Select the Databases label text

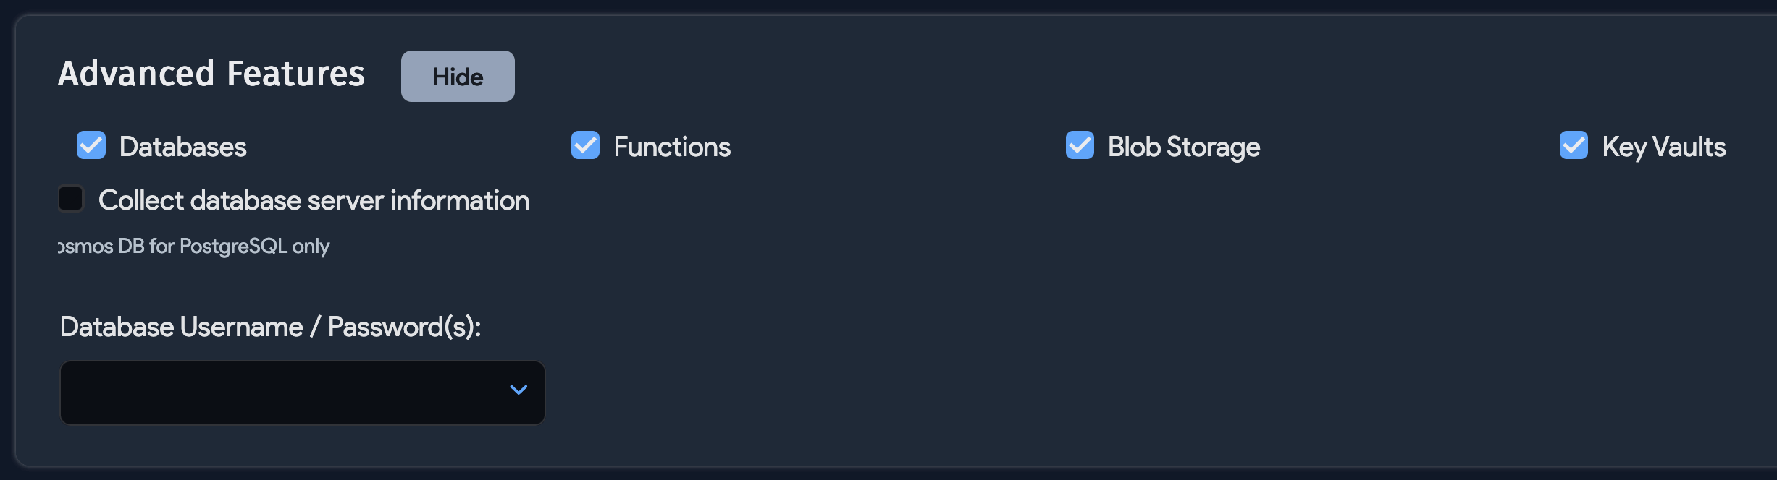point(182,146)
